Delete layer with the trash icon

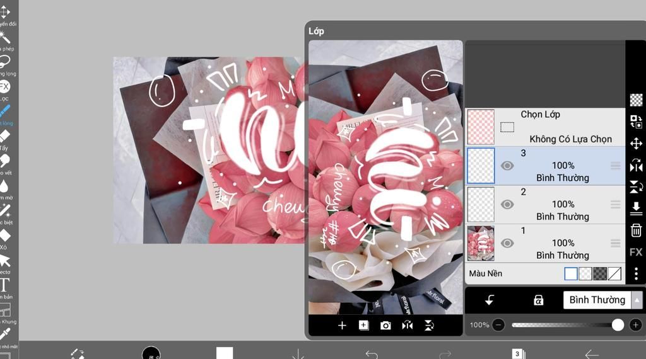tap(636, 231)
